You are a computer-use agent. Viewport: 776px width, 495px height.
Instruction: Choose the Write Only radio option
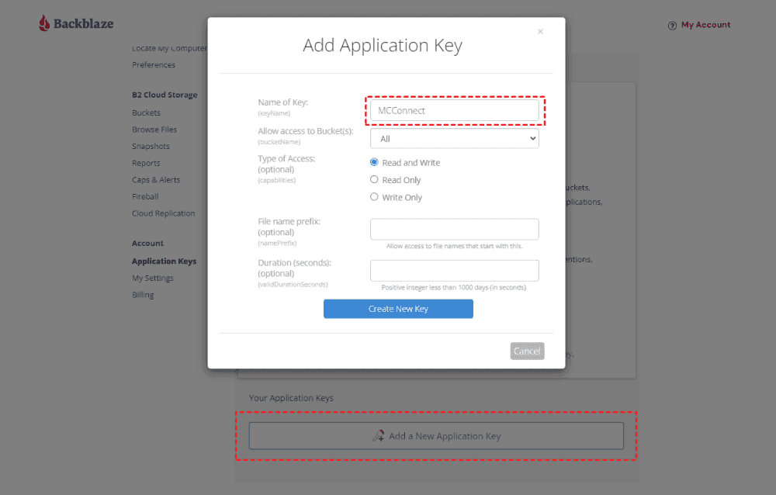coord(374,197)
